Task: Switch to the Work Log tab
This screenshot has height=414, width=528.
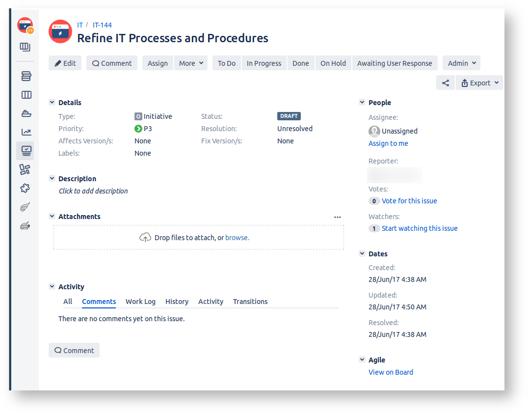Action: click(140, 302)
